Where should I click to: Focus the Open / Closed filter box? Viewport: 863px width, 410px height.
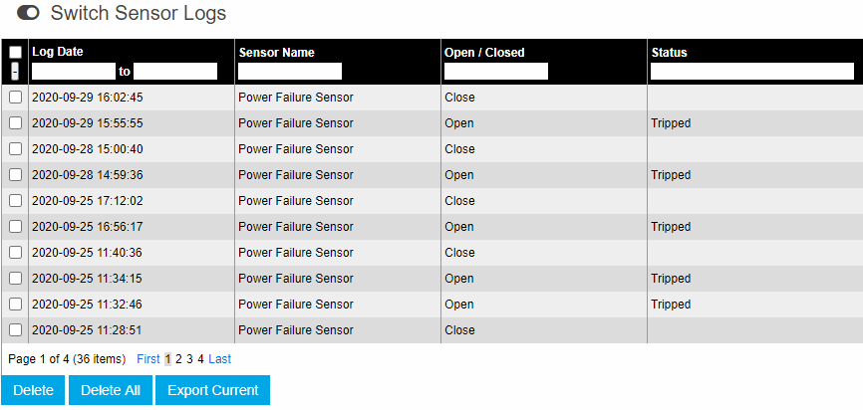(x=496, y=72)
